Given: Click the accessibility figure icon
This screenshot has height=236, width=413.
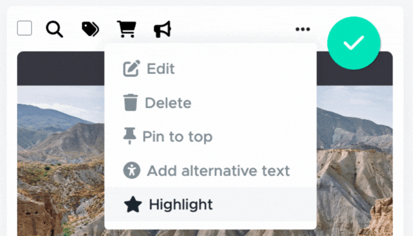Looking at the screenshot, I should 132,170.
